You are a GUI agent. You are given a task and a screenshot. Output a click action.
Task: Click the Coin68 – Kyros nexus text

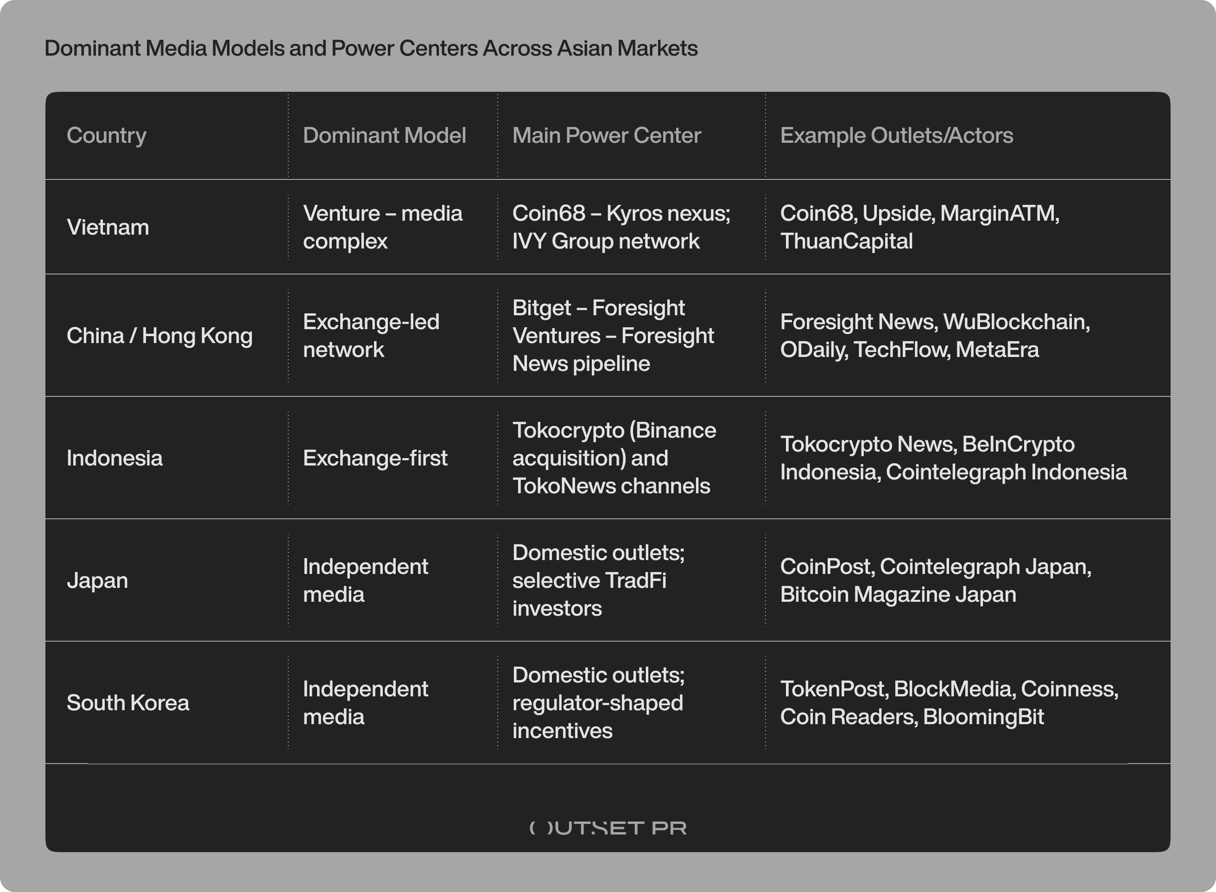coord(622,227)
